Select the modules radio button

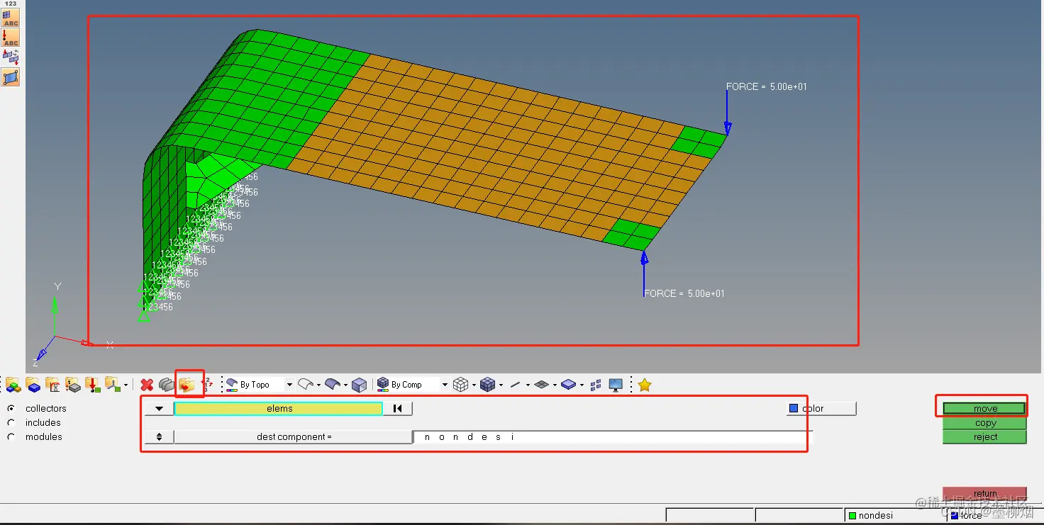[11, 437]
